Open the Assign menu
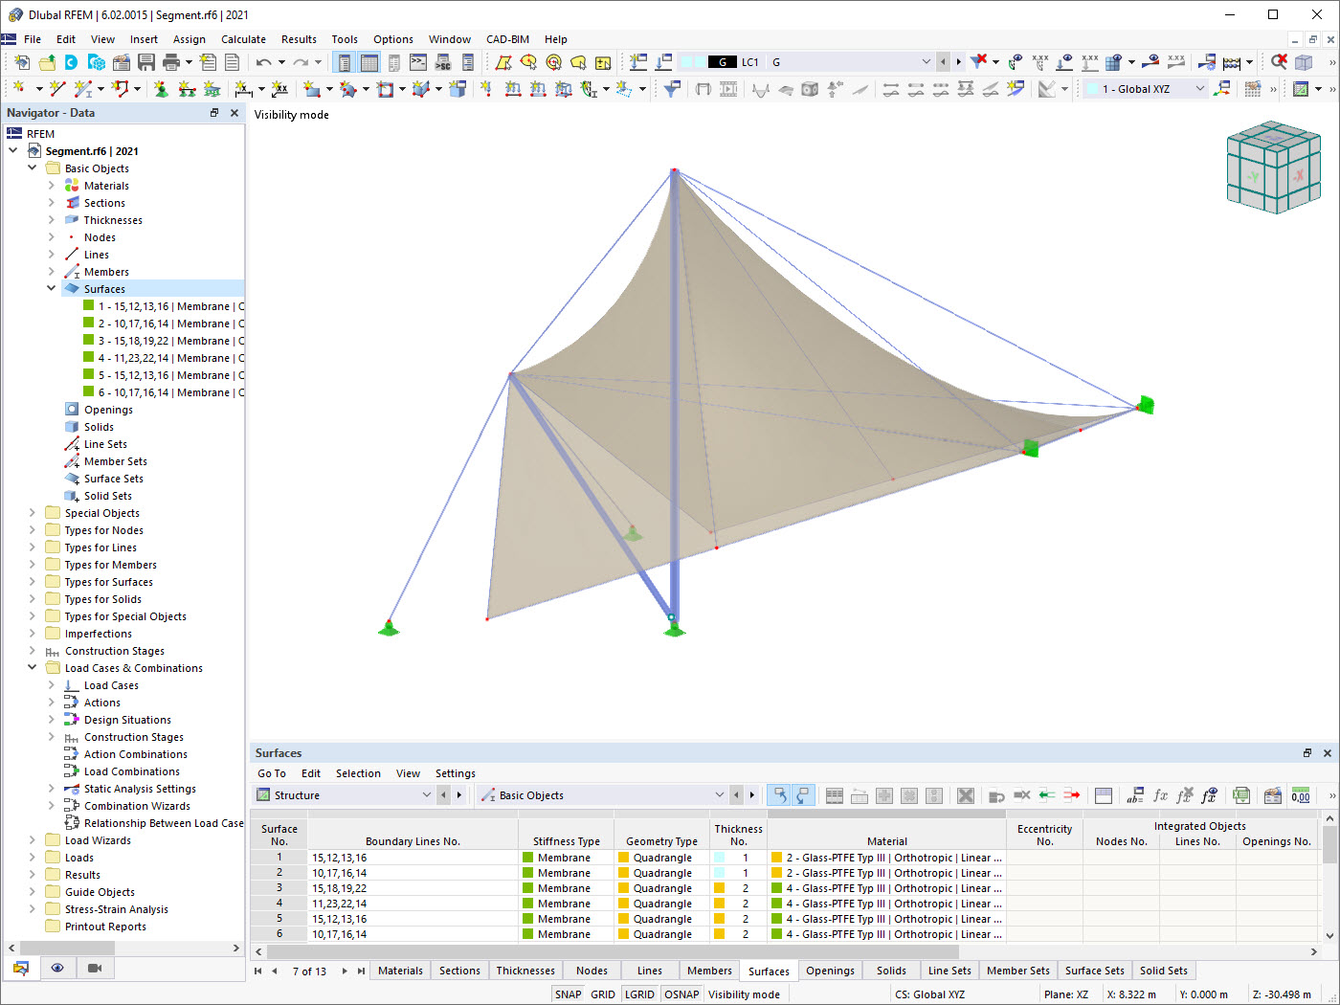Screen dimensions: 1340x1005 coord(190,39)
